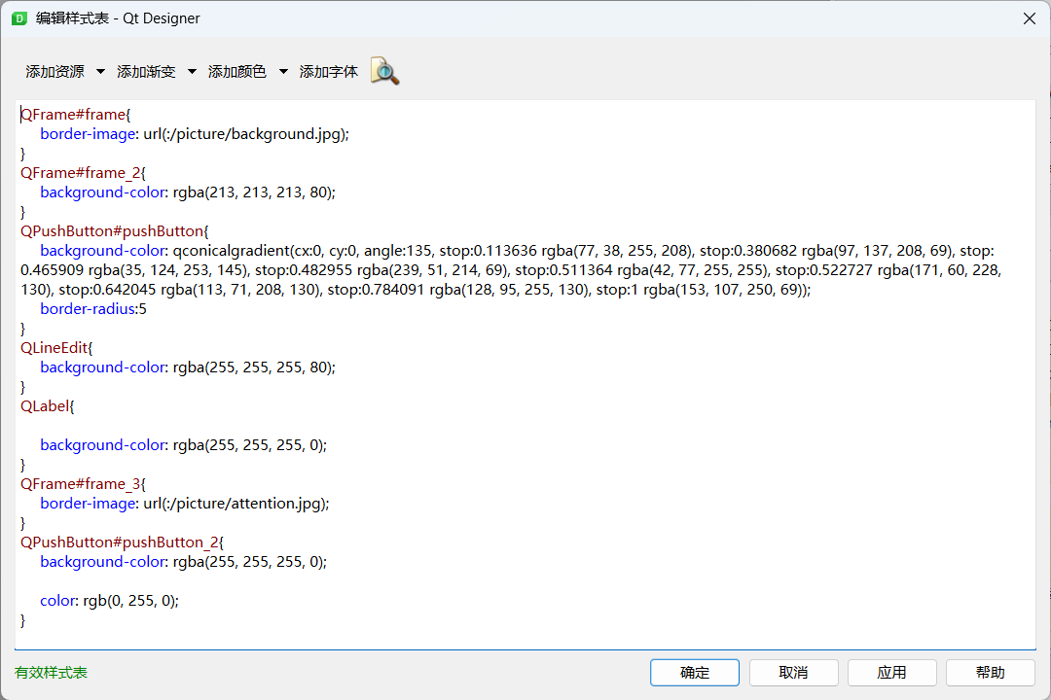
Task: Click the stylesheet preview magnifier icon
Action: click(x=383, y=71)
